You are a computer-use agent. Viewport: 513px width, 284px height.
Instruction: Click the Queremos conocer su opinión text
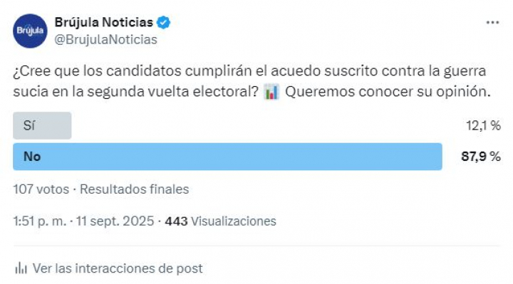388,92
